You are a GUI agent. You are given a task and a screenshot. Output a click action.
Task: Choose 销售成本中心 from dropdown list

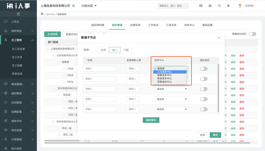coord(170,75)
